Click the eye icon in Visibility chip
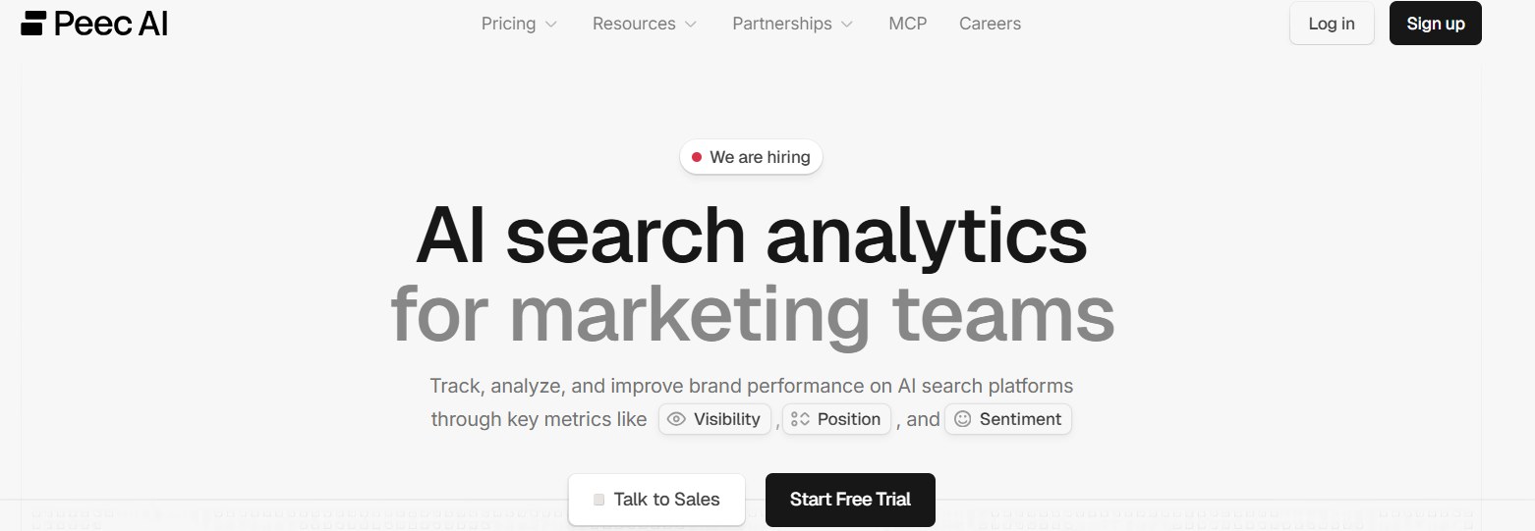 (676, 419)
